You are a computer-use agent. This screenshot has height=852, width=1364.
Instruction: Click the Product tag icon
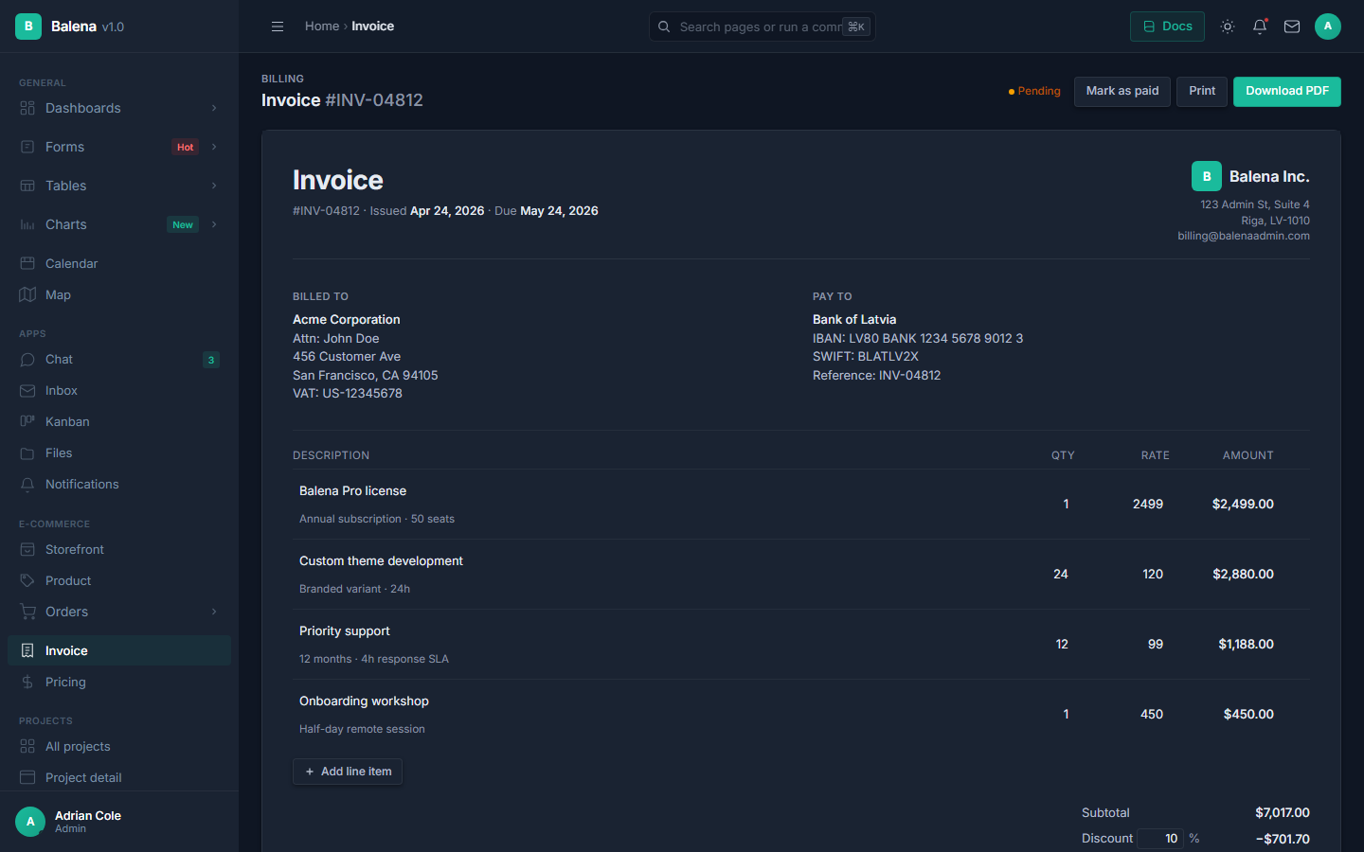pyautogui.click(x=27, y=580)
